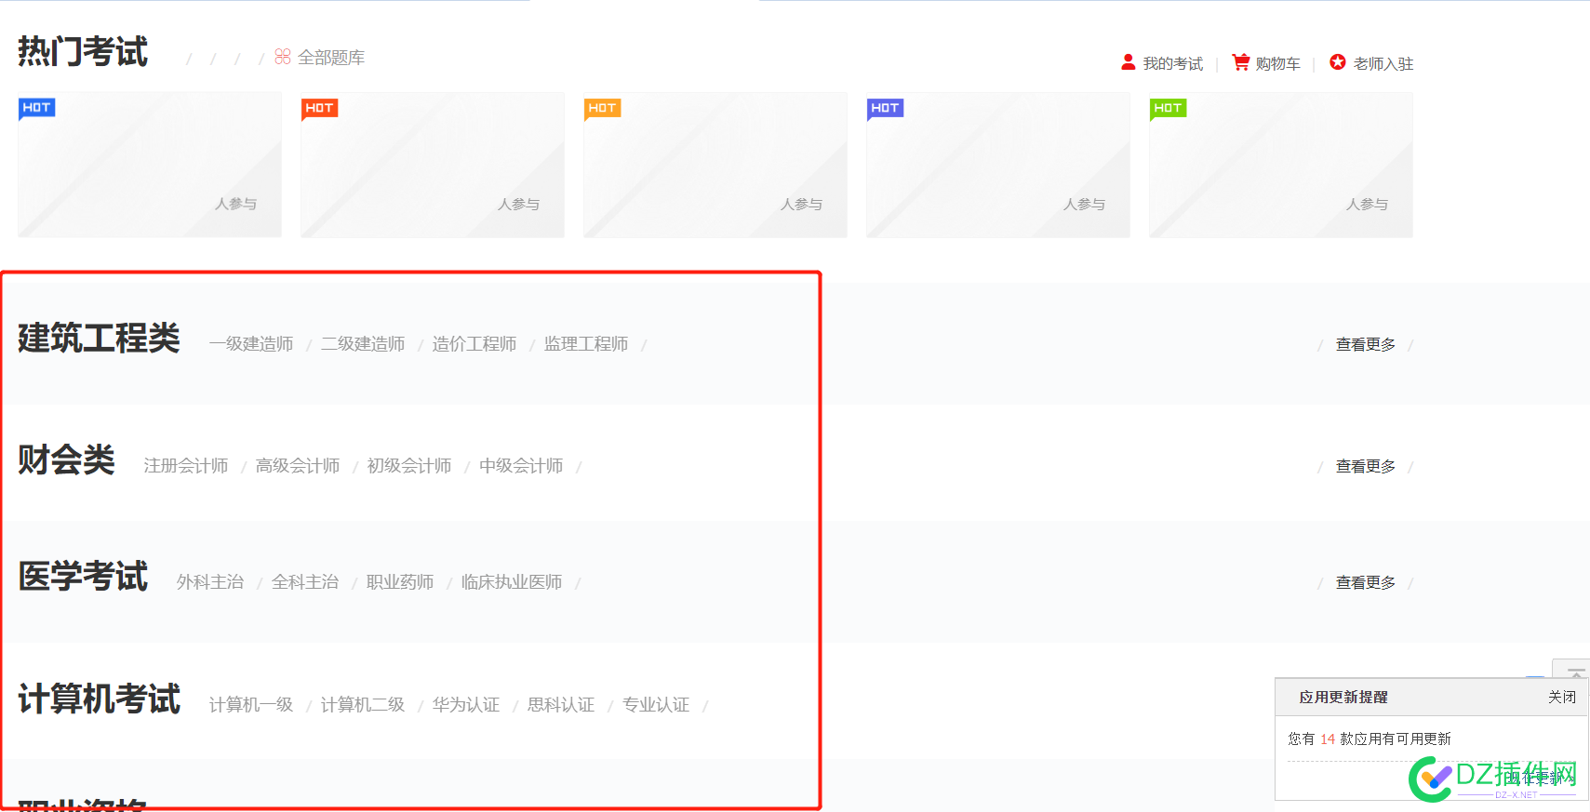Viewport: 1590px width, 812px height.
Task: Open the red-orange HOT badge exam card
Action: coord(433,165)
